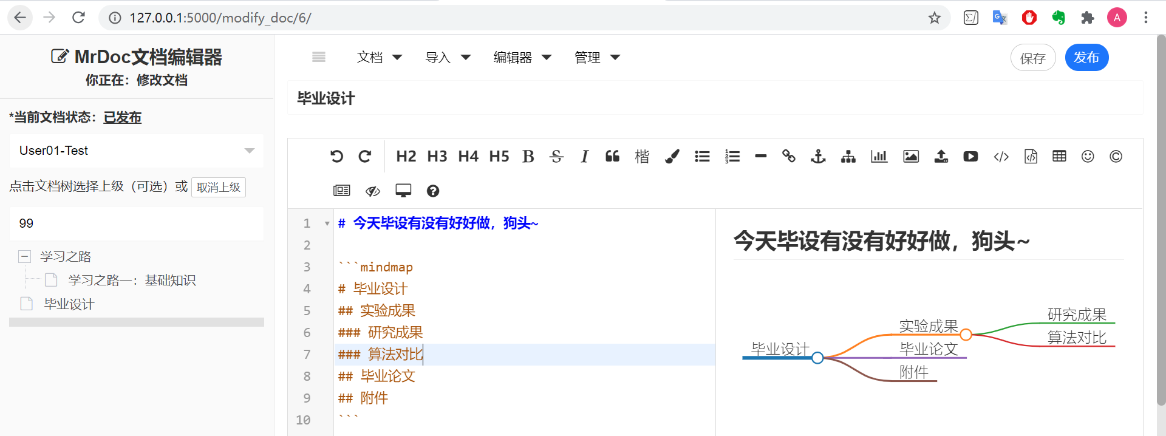
Task: Open the 文档 dropdown menu
Action: (x=380, y=57)
